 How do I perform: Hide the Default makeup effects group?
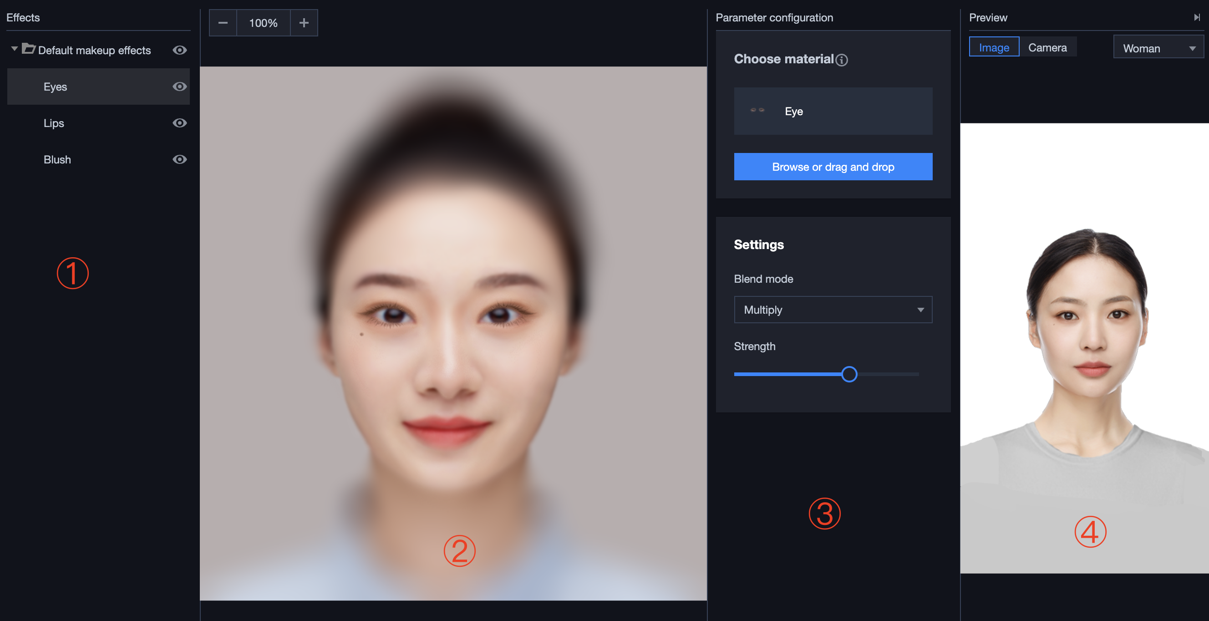(x=179, y=50)
